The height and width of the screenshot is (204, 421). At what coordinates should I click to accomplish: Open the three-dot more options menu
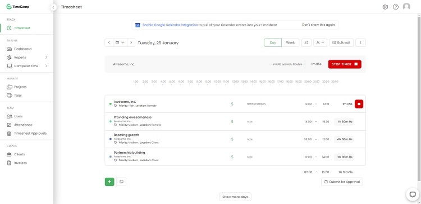[360, 42]
